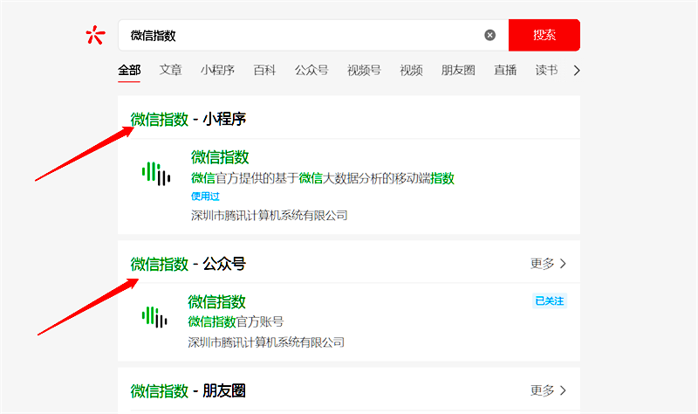Screen dimensions: 698x414
Task: Open the 直播 tab
Action: [x=505, y=70]
